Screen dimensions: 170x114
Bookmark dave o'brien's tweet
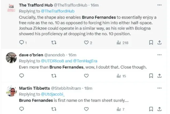151,76
